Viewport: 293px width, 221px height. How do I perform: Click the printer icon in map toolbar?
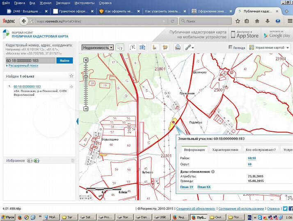point(178,47)
